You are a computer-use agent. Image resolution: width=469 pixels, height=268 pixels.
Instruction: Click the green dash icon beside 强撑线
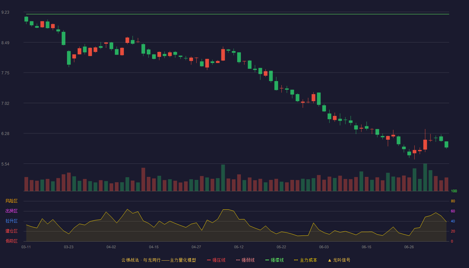coord(267,260)
